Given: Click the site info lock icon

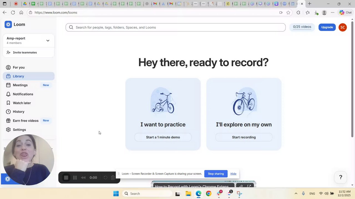Looking at the screenshot, I should click(31, 12).
